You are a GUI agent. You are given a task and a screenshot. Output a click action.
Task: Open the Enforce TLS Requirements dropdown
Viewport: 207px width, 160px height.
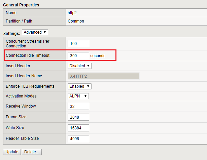pyautogui.click(x=79, y=86)
